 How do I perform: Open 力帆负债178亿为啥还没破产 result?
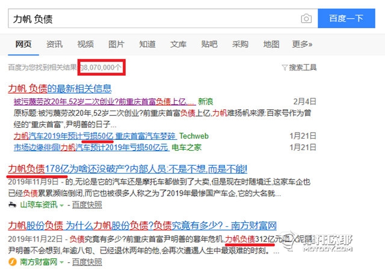click(128, 169)
